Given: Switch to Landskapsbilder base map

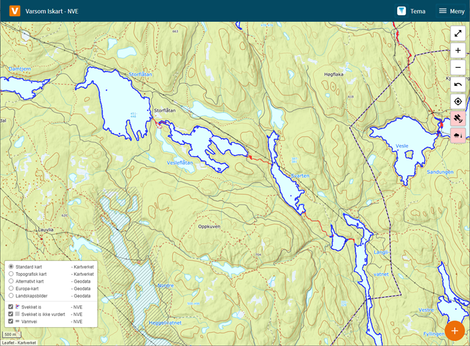Looking at the screenshot, I should pos(11,296).
